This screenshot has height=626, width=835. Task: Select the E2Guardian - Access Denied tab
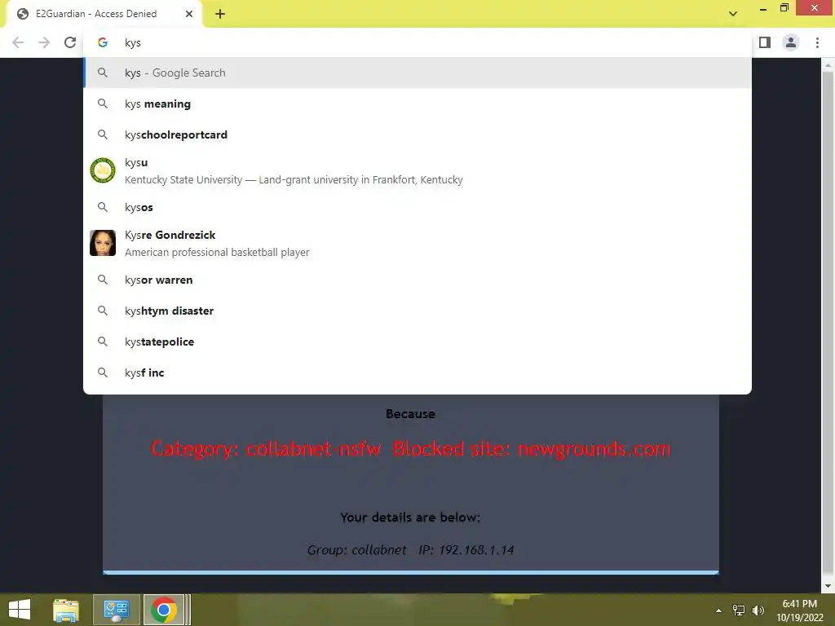click(x=104, y=14)
